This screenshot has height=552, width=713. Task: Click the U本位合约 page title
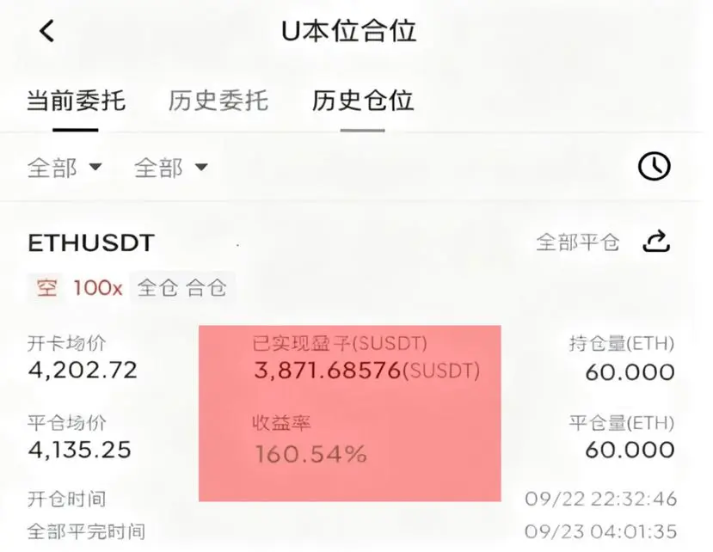tap(349, 31)
